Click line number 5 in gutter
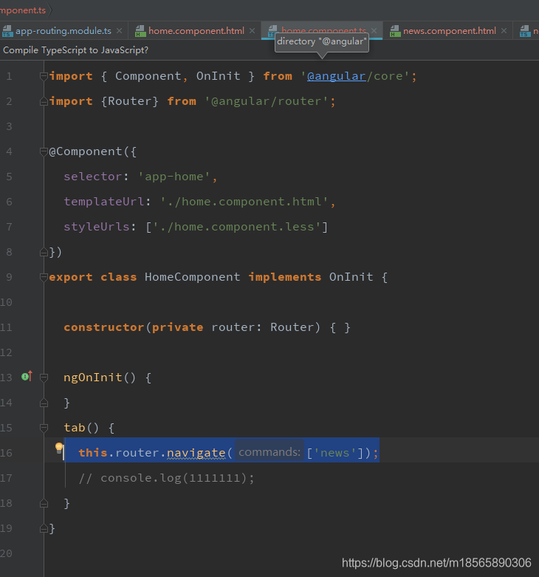The image size is (539, 577). (x=9, y=177)
